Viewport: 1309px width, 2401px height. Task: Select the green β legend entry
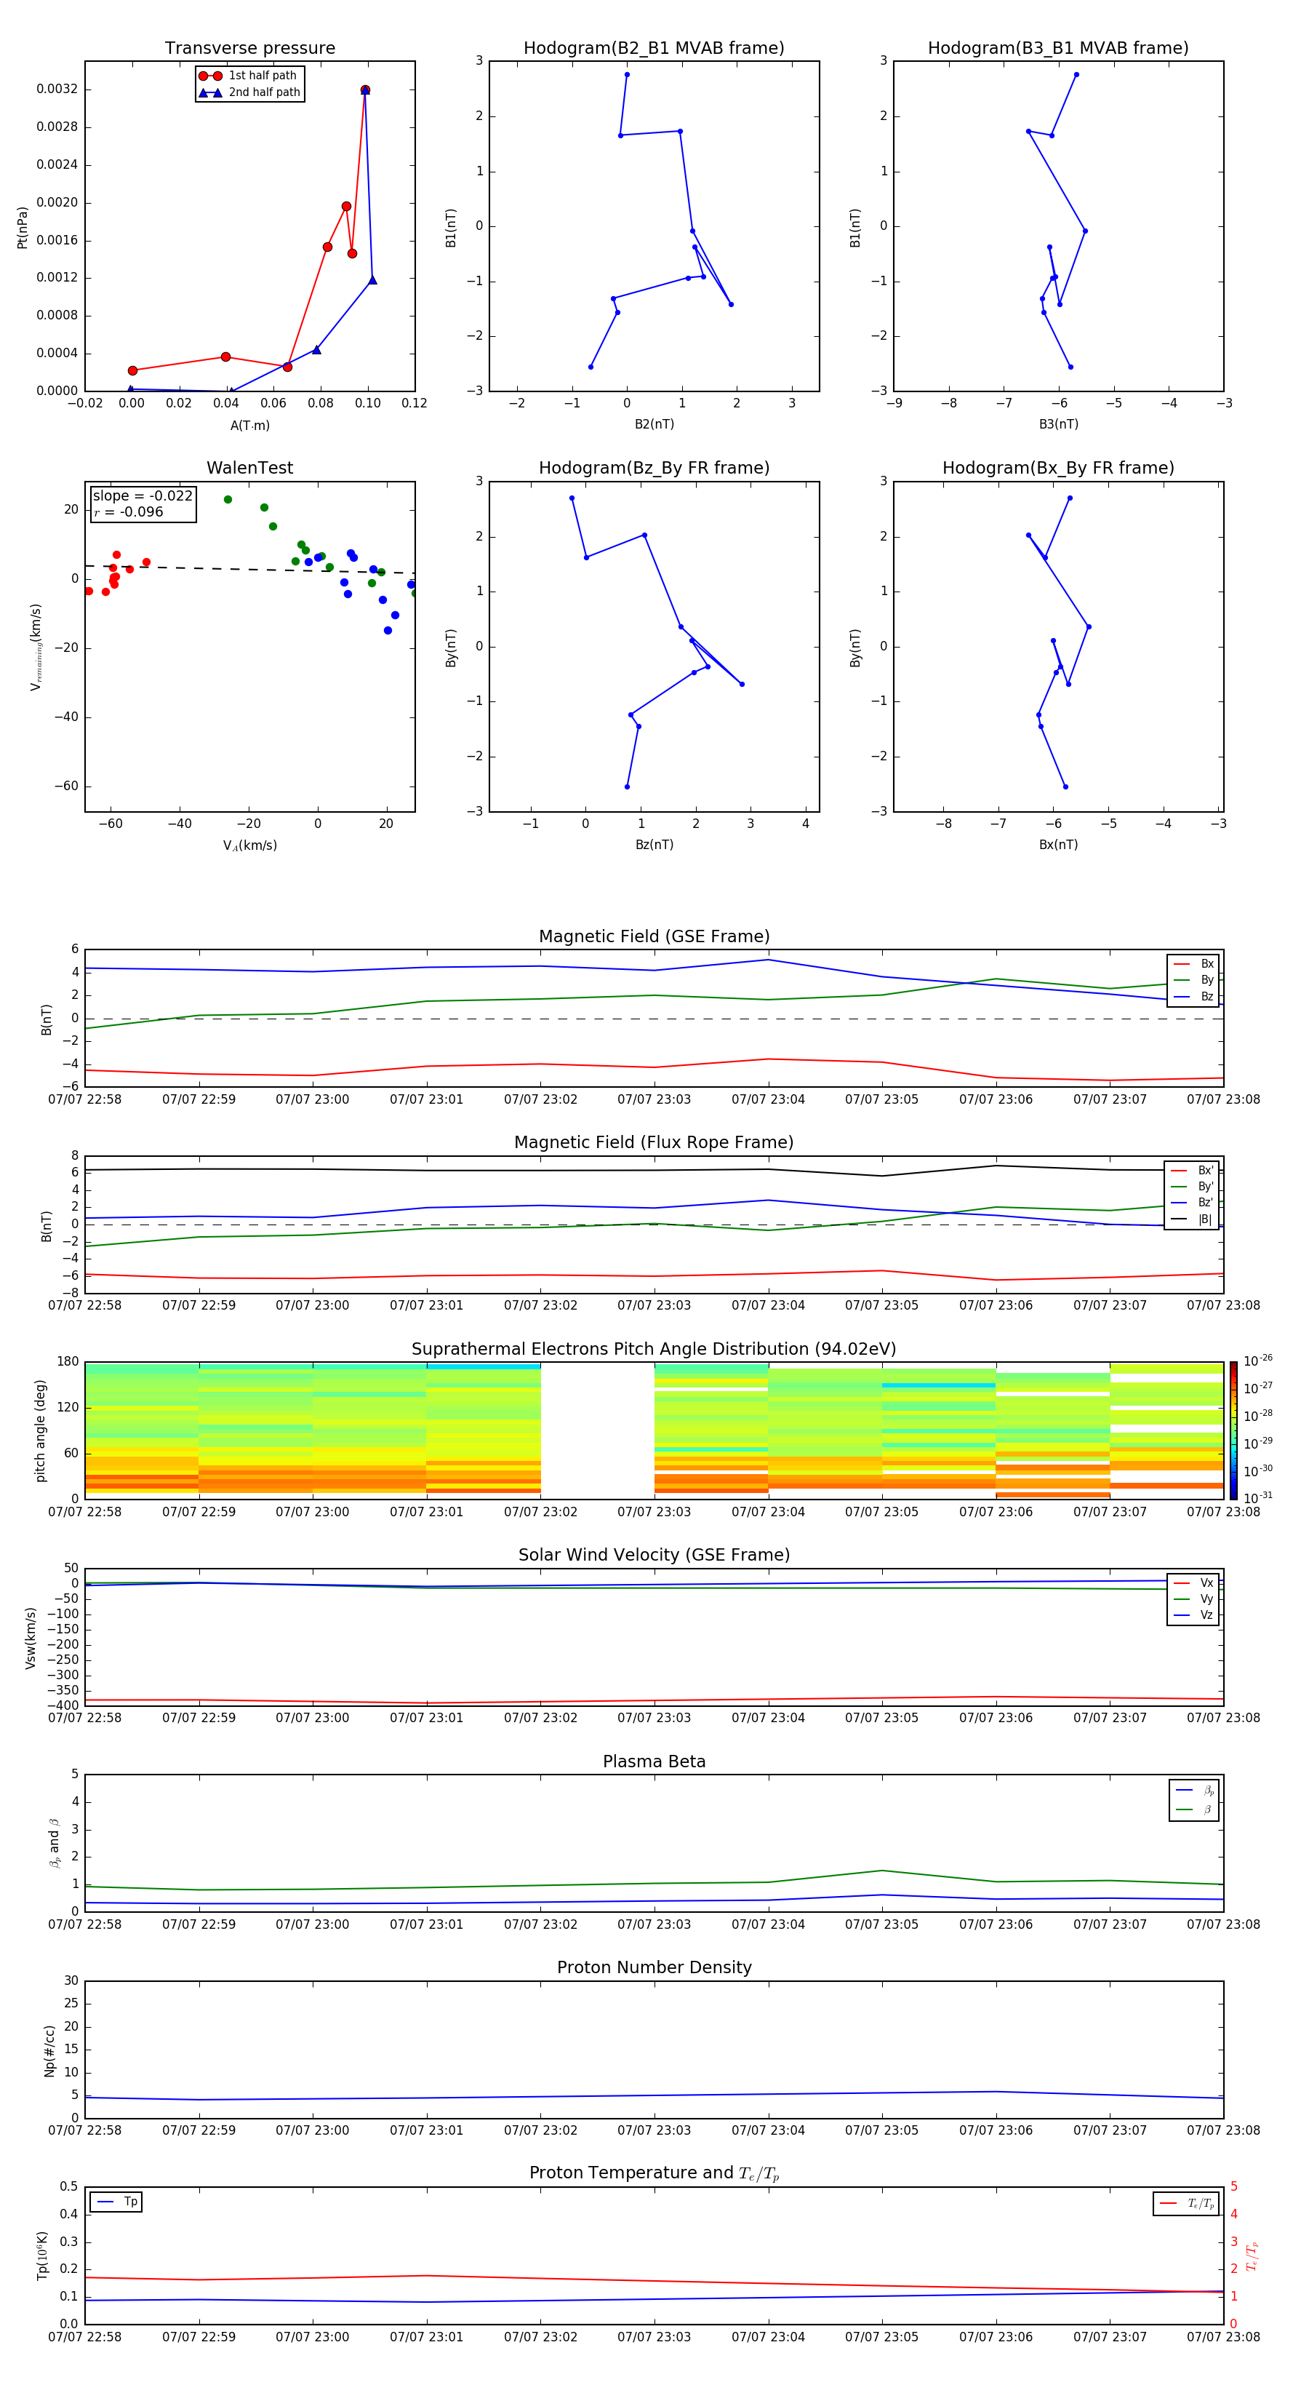pyautogui.click(x=1194, y=1809)
